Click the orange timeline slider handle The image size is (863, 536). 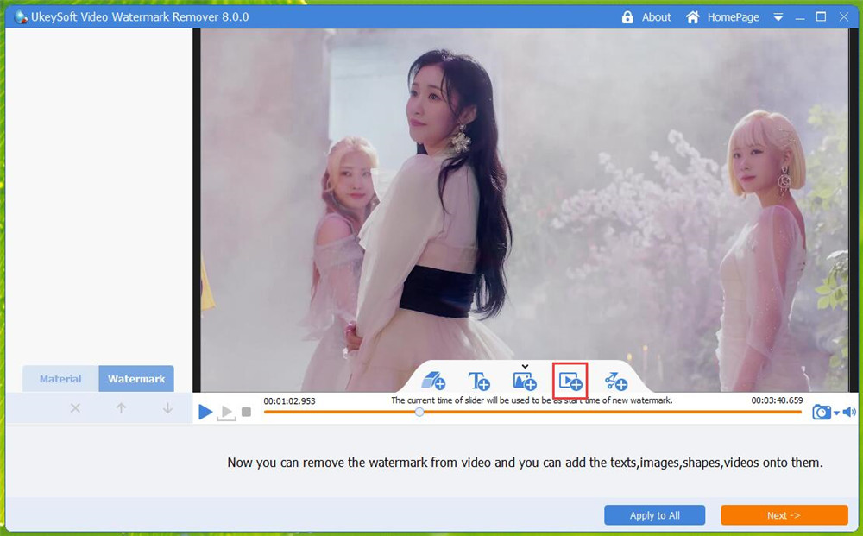419,413
